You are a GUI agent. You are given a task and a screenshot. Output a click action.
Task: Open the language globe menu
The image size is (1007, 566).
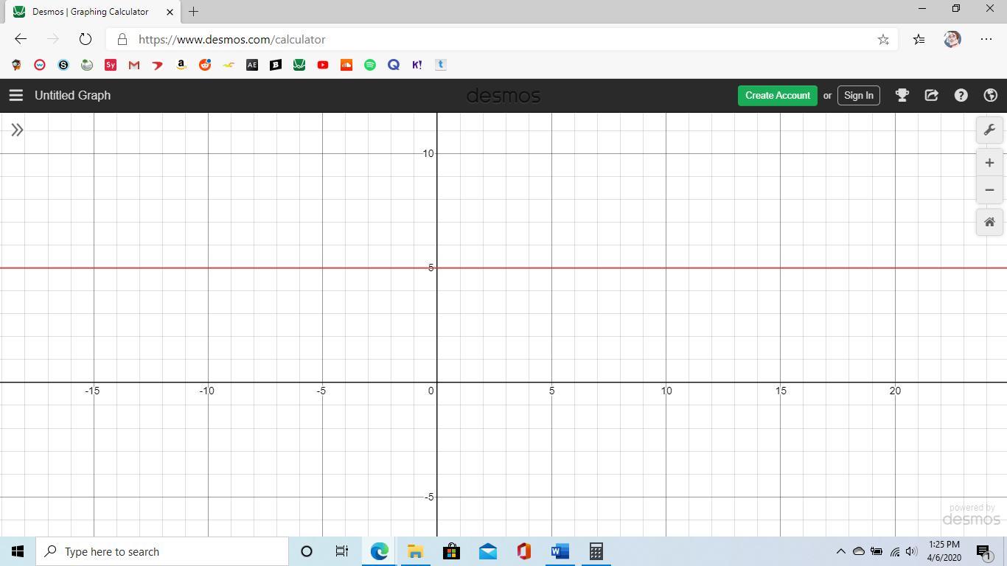point(990,95)
